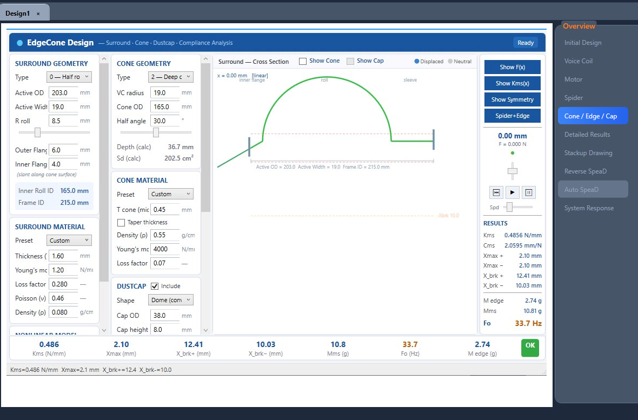Click the VC radius input field
Viewport: 638px width, 420px height.
coord(165,93)
